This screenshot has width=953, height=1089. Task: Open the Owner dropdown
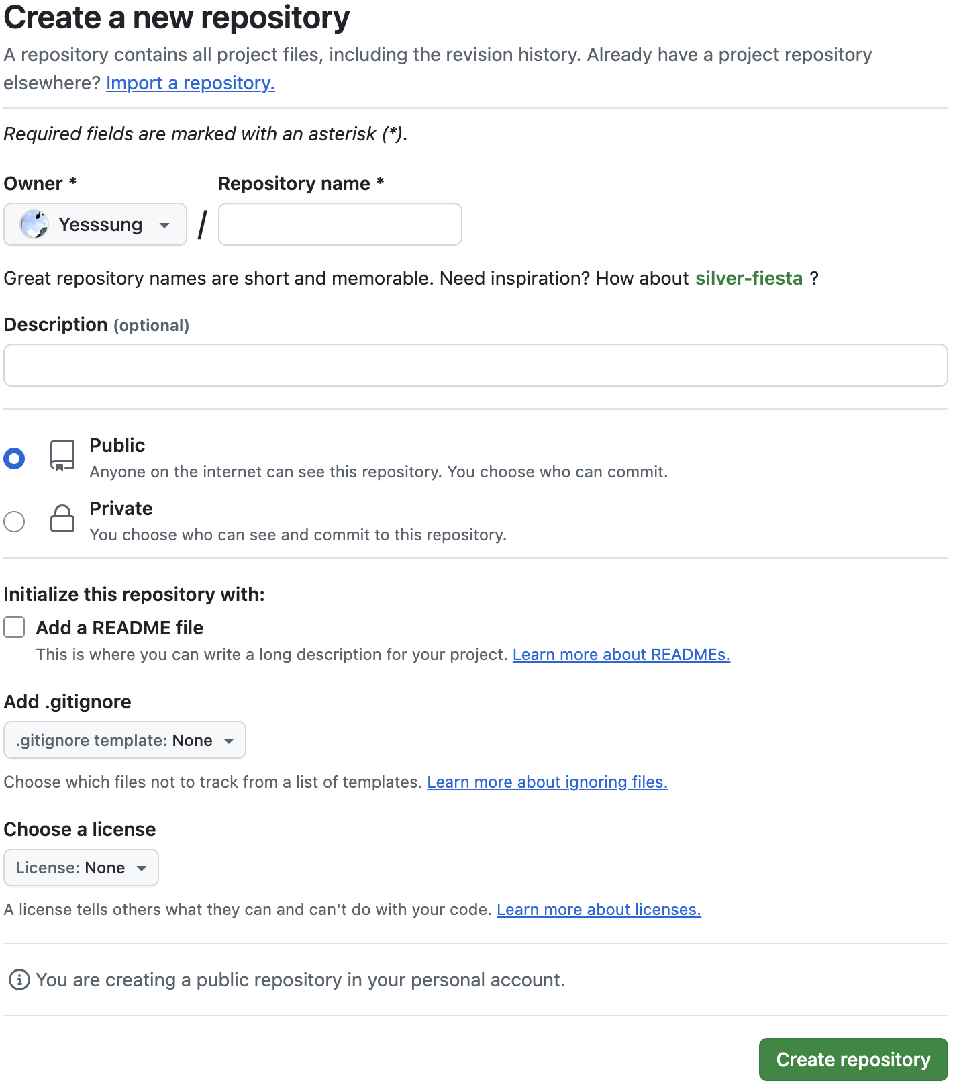point(95,224)
